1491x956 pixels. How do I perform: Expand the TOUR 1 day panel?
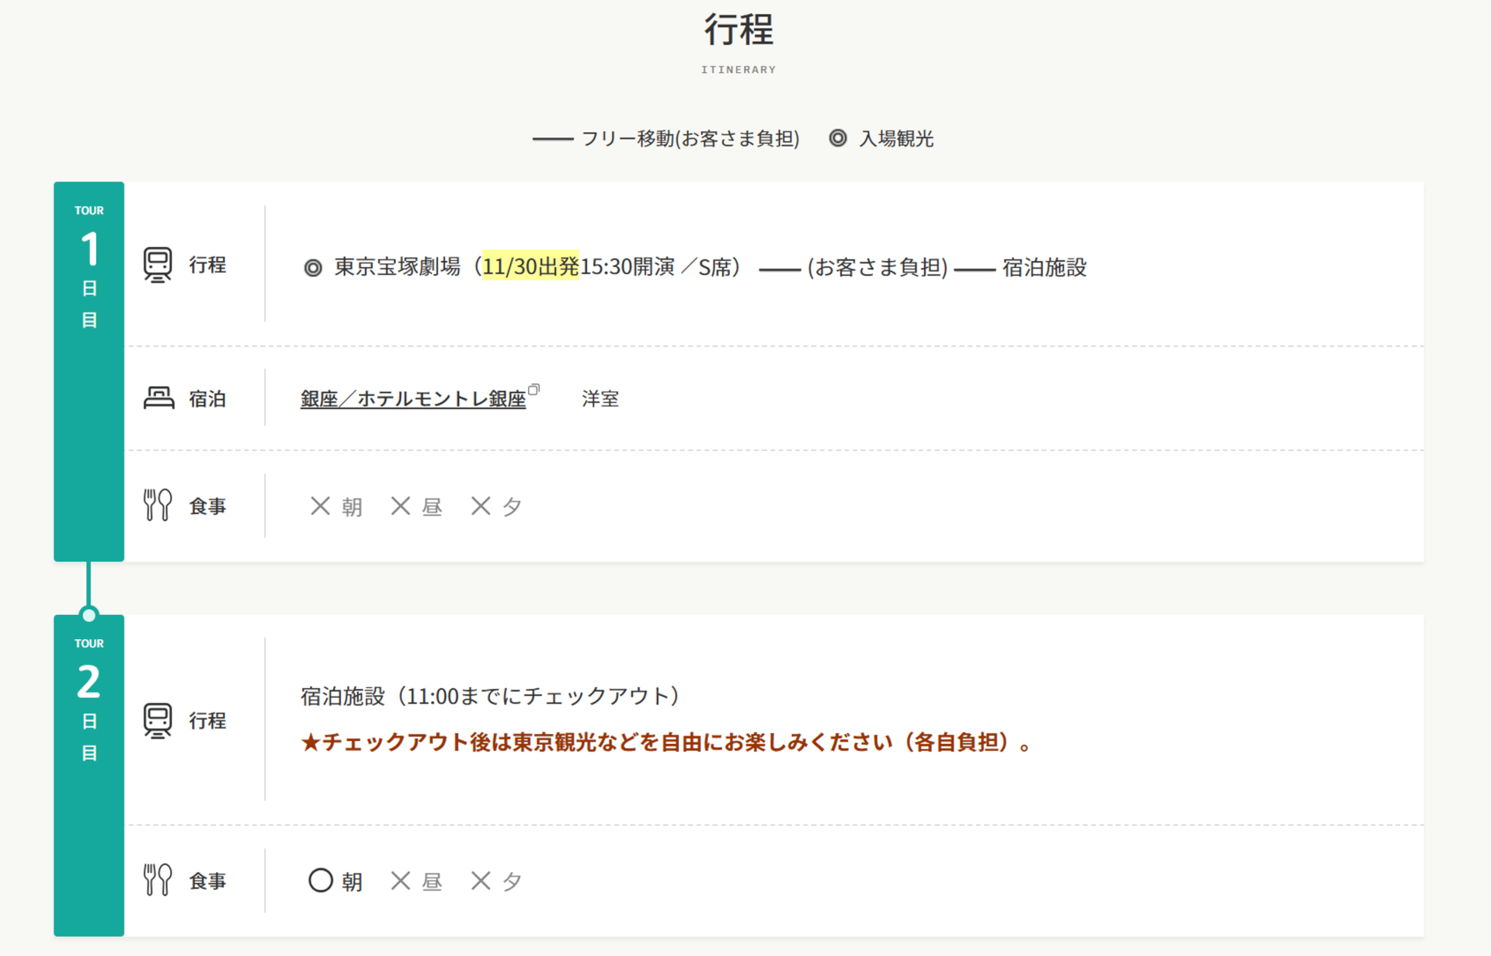88,264
